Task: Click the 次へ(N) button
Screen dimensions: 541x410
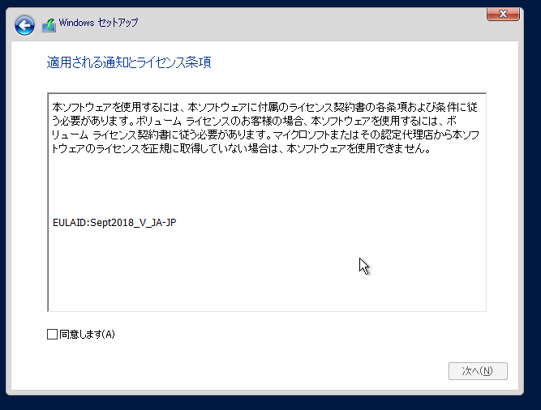Action: [x=478, y=371]
